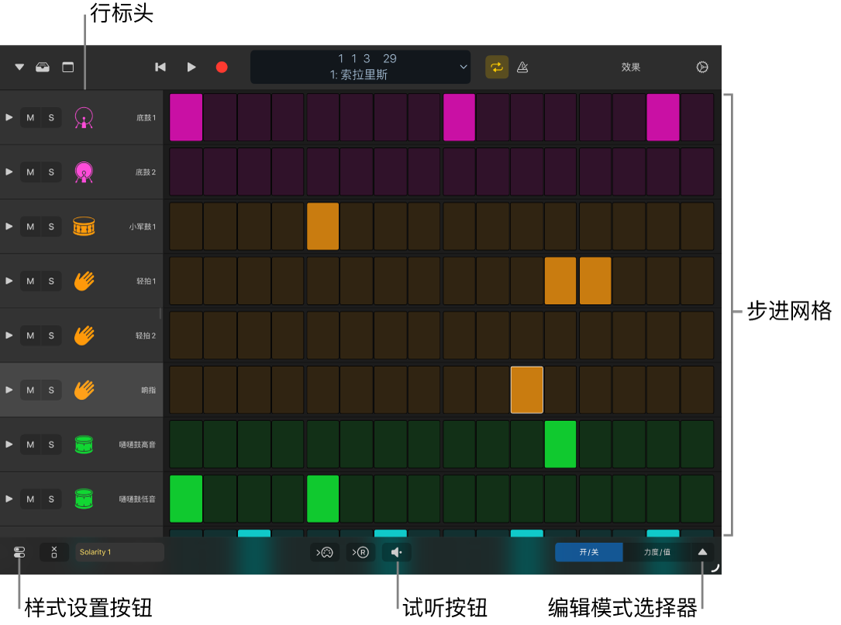Turn off first magenta step in 底鼓1
The height and width of the screenshot is (625, 841).
(x=186, y=118)
